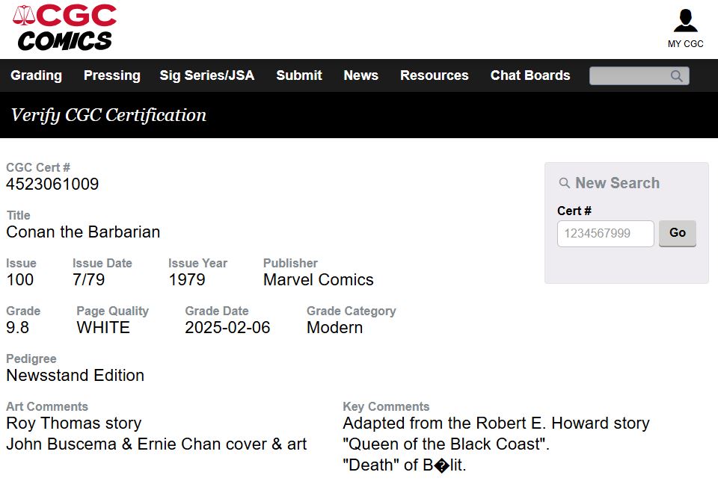Click the Cert # input field
The height and width of the screenshot is (481, 718).
click(605, 234)
